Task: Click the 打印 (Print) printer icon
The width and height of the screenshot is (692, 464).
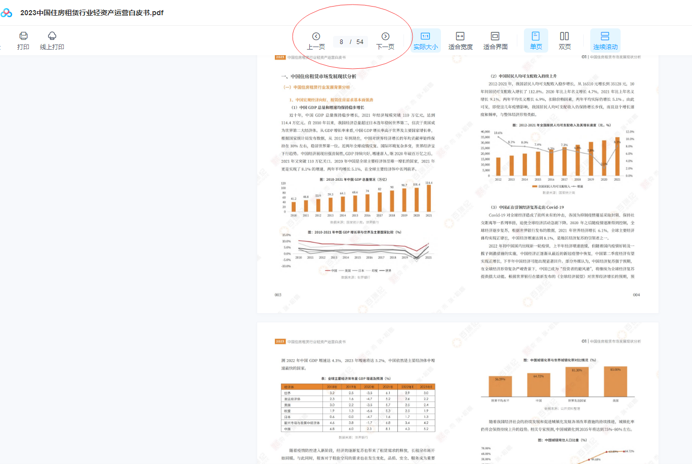Action: tap(23, 36)
